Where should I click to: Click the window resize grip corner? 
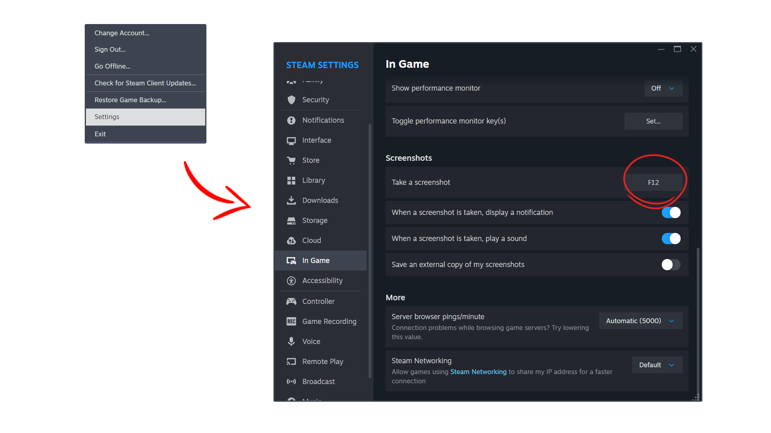(x=697, y=397)
